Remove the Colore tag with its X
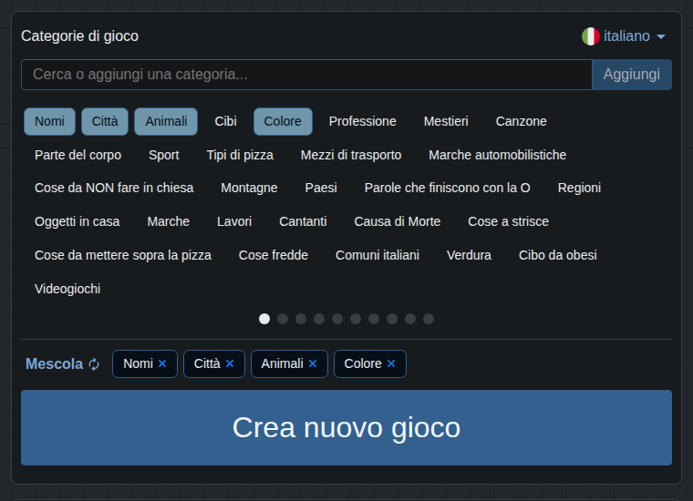This screenshot has height=501, width=693. (391, 363)
